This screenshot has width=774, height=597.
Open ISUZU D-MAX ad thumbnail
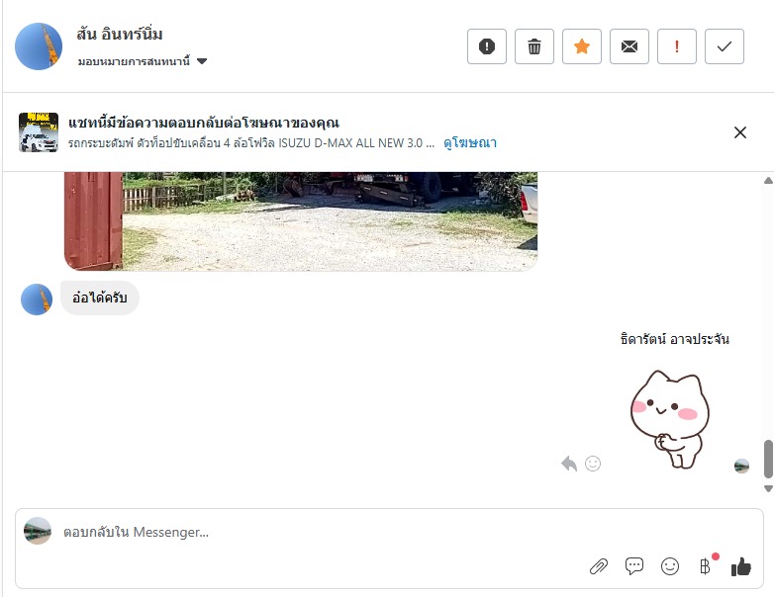[39, 132]
